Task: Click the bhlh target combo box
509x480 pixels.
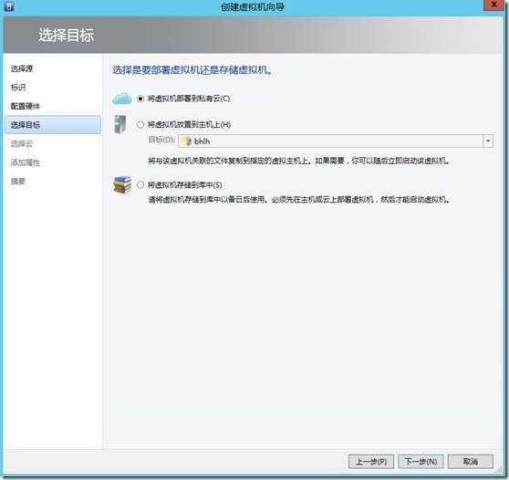Action: 336,141
